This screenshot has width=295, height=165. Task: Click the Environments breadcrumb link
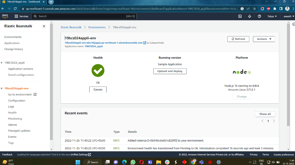click(97, 27)
